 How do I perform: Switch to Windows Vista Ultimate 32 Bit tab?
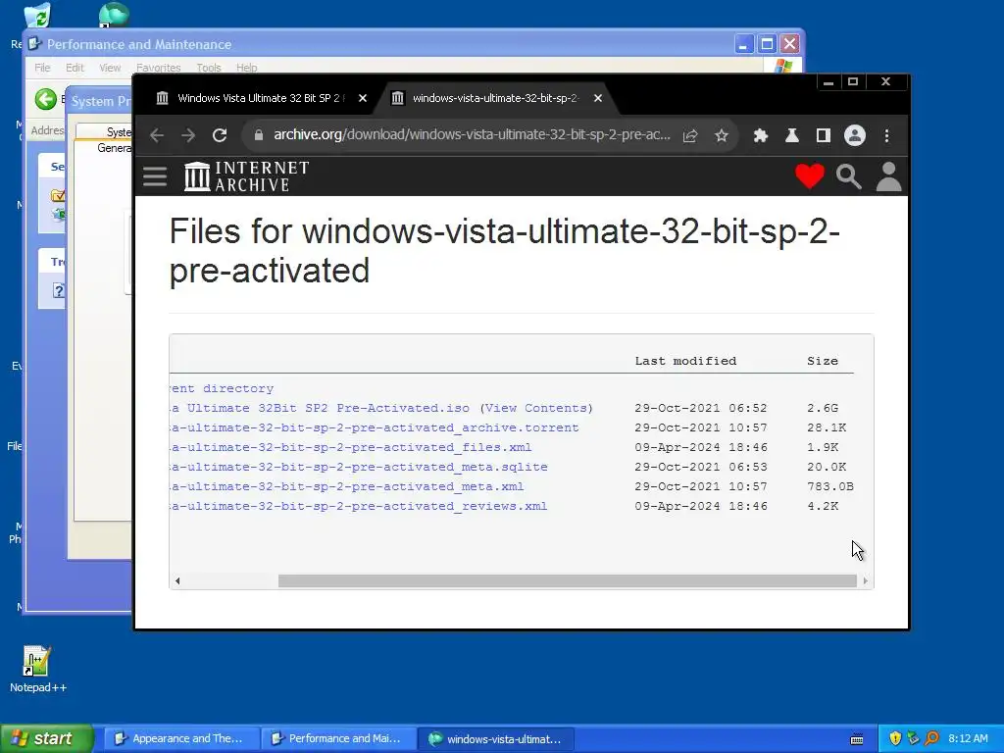point(258,98)
